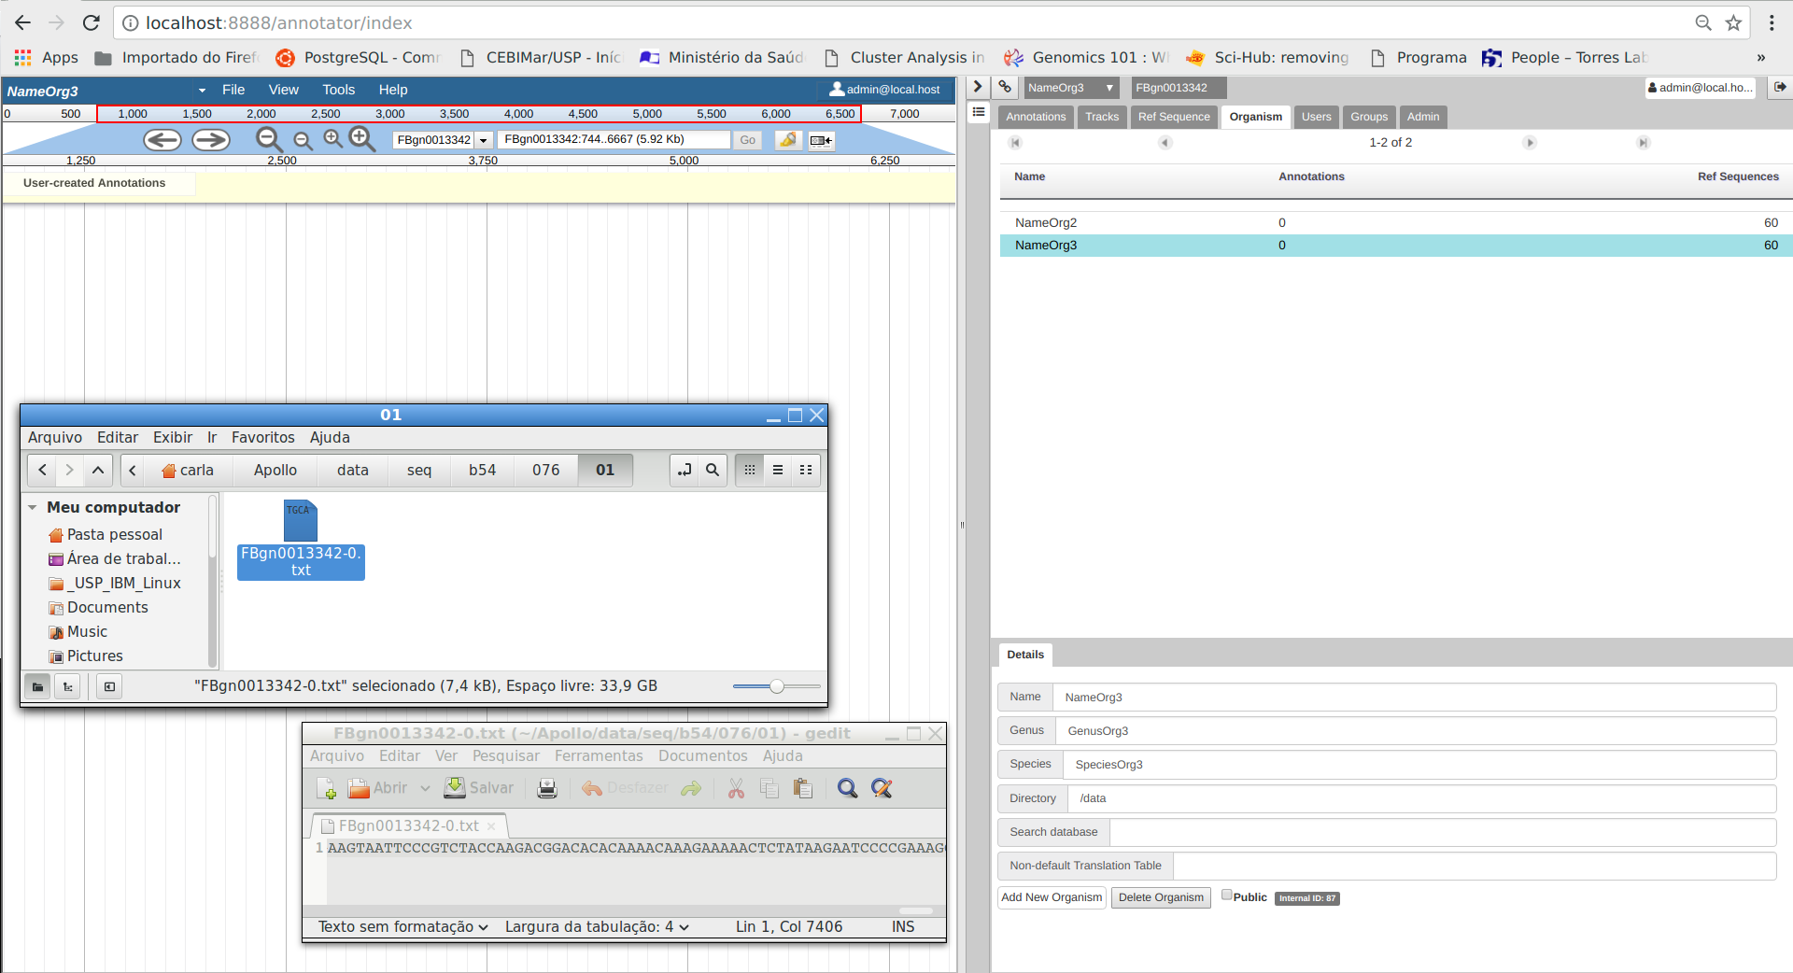The height and width of the screenshot is (973, 1793).
Task: Switch the file manager to list view
Action: [778, 470]
